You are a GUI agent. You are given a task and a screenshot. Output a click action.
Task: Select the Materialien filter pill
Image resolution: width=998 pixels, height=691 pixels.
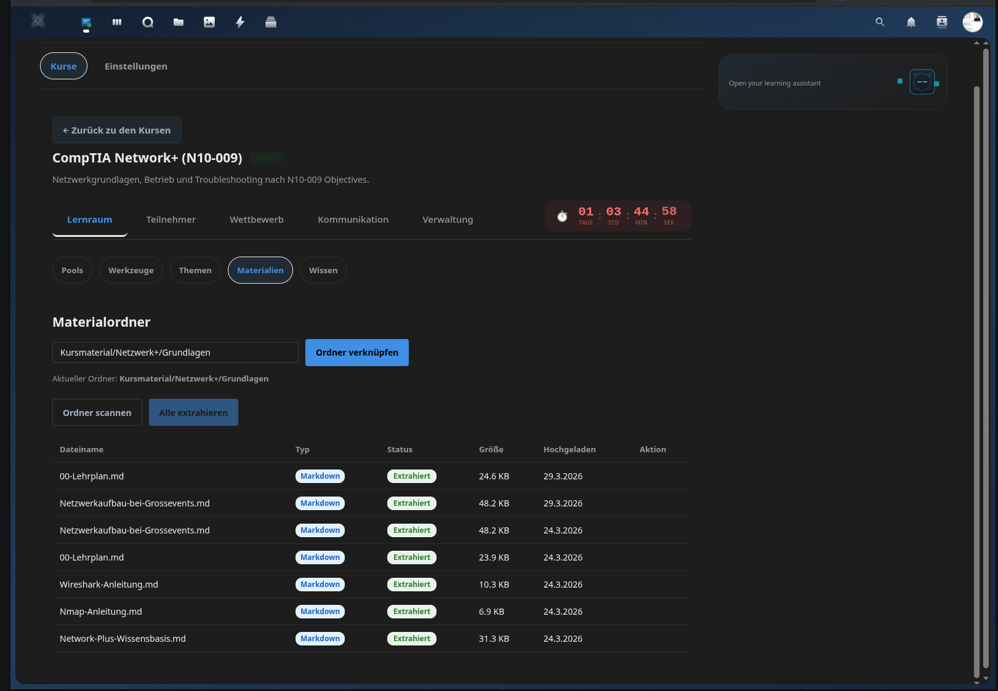pyautogui.click(x=260, y=270)
